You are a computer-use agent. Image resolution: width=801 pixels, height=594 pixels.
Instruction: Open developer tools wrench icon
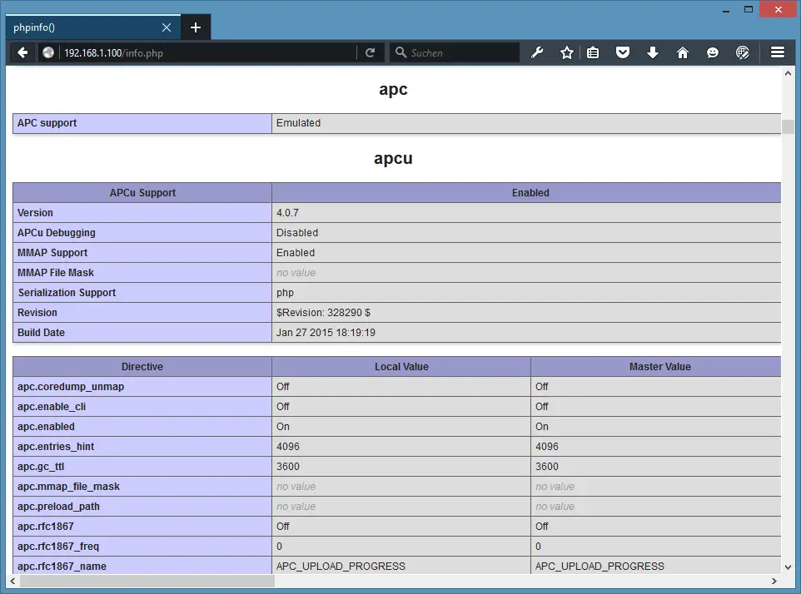(x=537, y=52)
